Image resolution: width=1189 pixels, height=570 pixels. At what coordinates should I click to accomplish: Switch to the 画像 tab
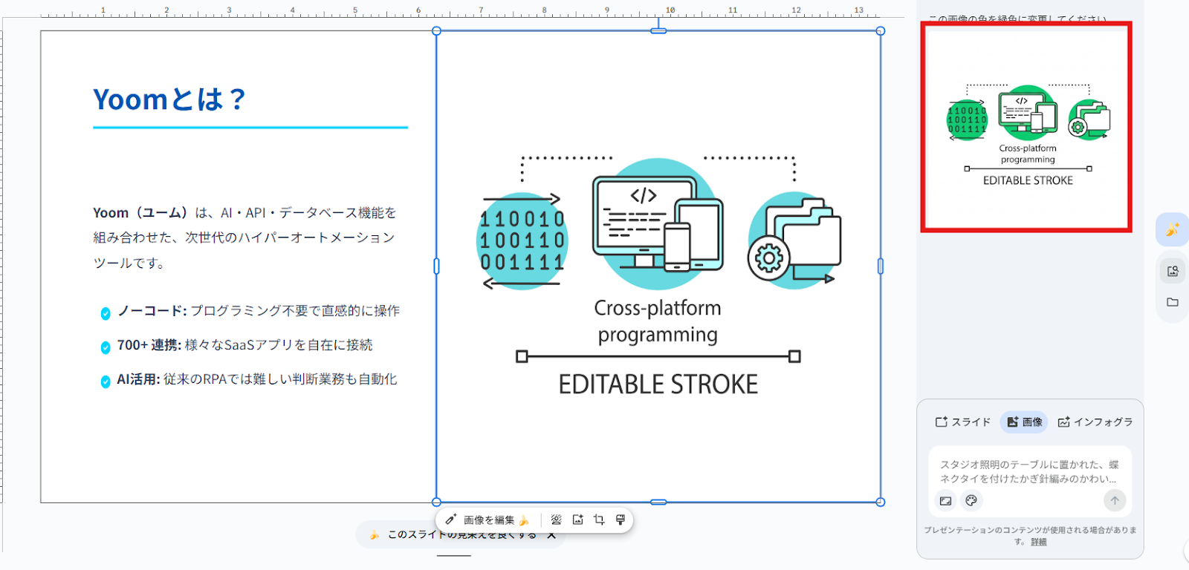coord(1024,422)
